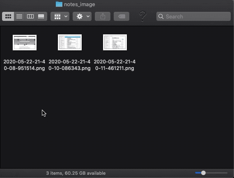Select thumbnail of 2020-05-22-21-40-08-951514.png
Screen dimensions: 234x178
(x=25, y=43)
